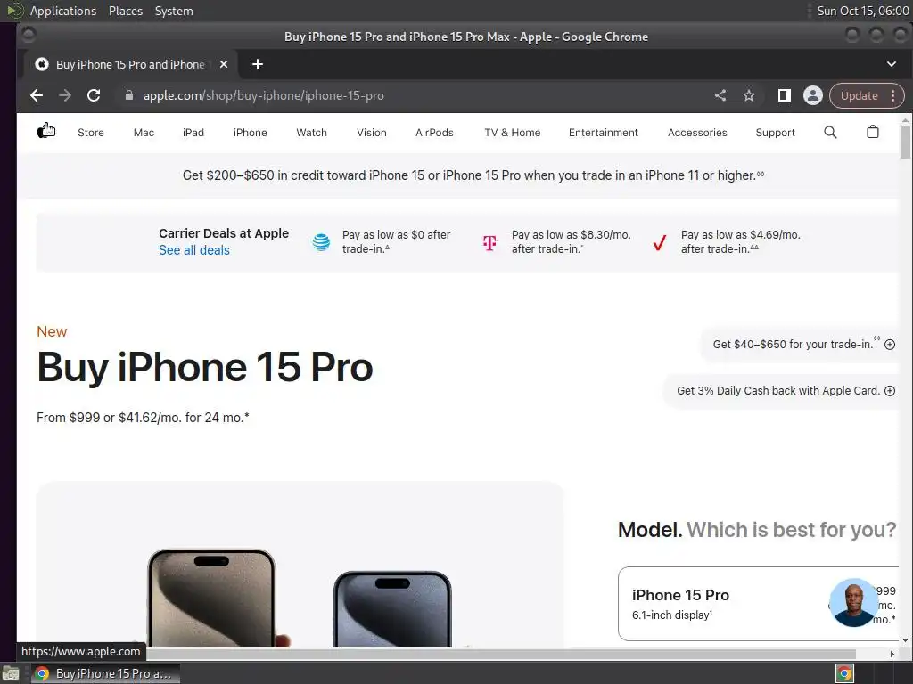Click the Chrome window button in taskbar
This screenshot has height=684, width=913.
click(x=105, y=673)
